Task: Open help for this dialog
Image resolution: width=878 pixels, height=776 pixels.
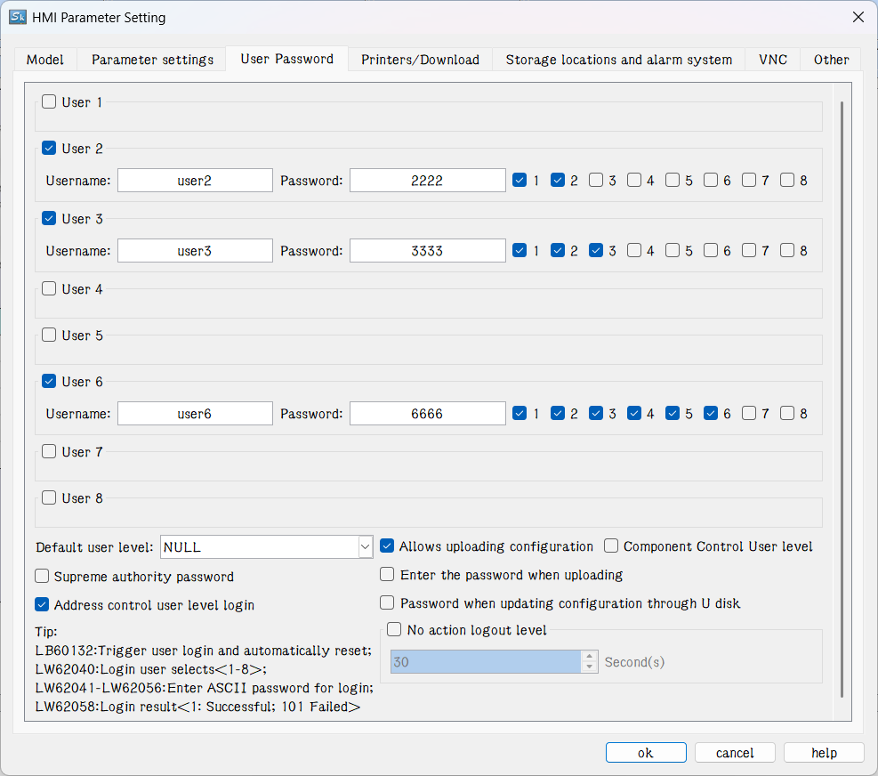Action: (824, 753)
